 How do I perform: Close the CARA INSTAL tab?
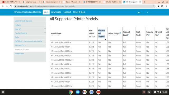(x=19, y=2)
